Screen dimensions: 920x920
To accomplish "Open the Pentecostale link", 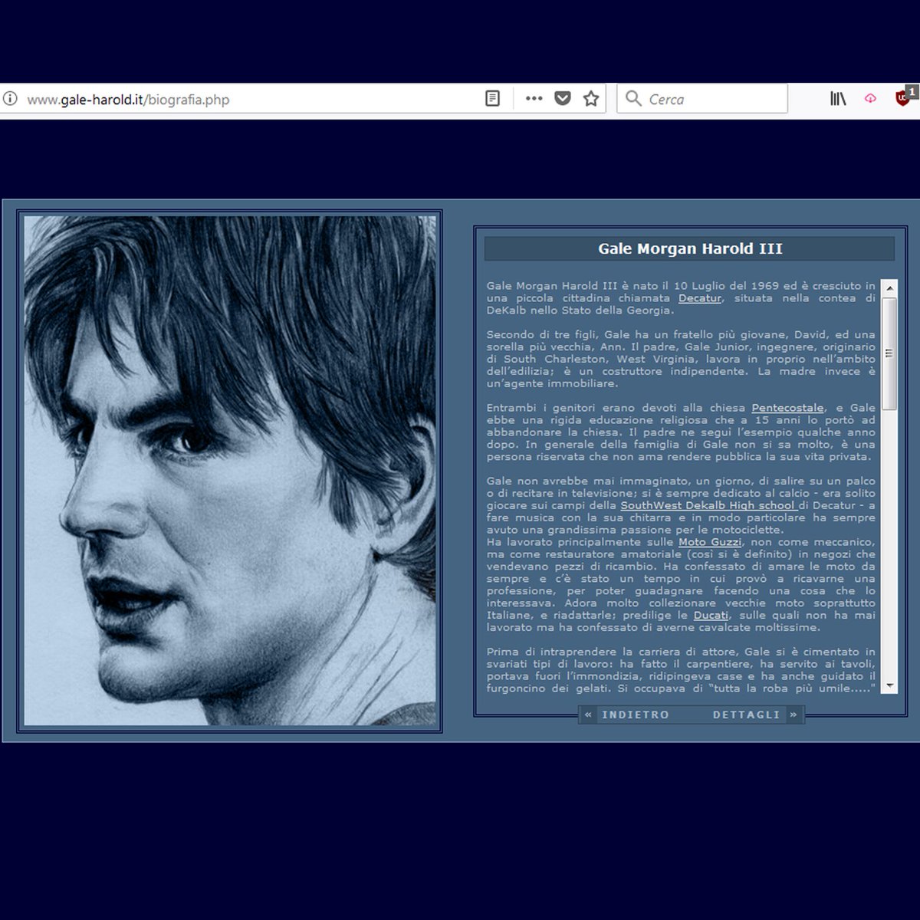I will tap(787, 408).
